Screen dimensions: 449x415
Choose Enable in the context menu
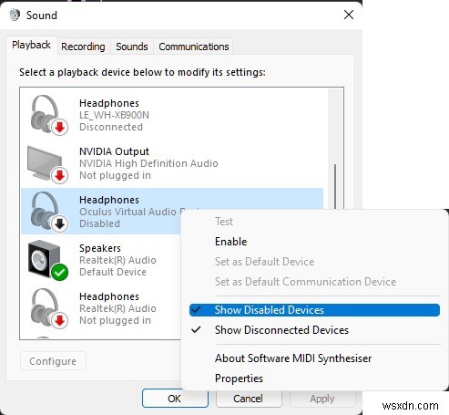230,242
